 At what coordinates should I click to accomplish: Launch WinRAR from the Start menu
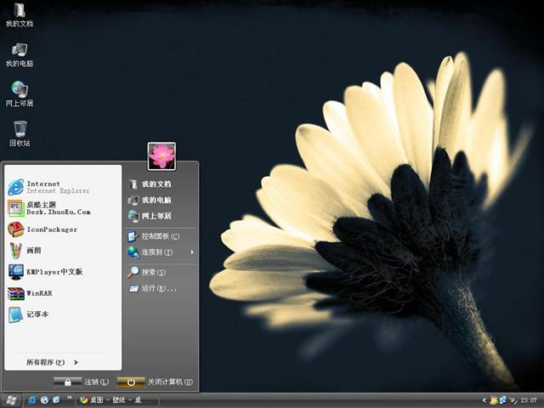coord(38,293)
